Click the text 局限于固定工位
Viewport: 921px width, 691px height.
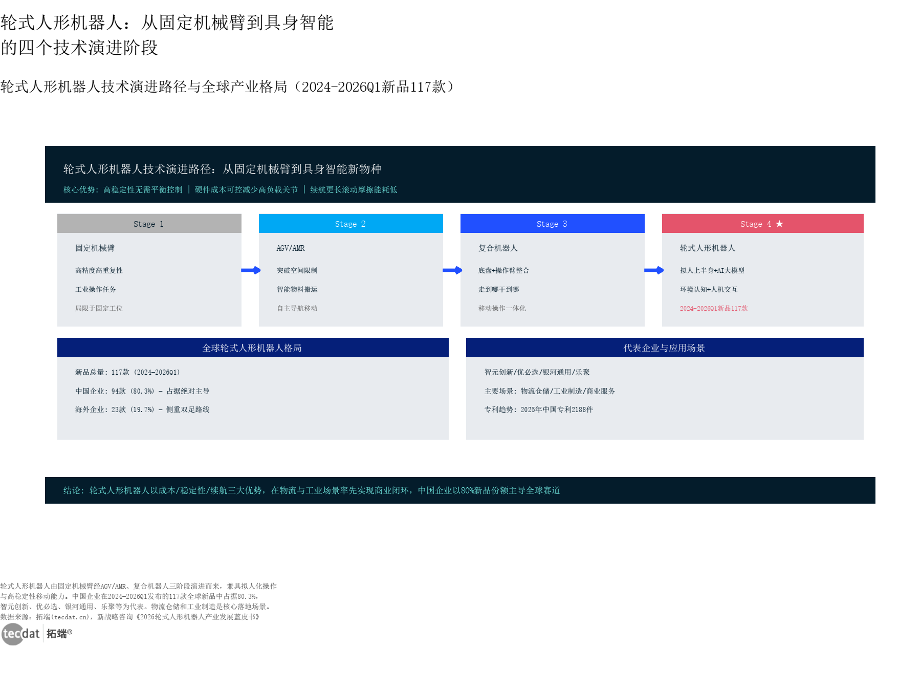point(99,308)
